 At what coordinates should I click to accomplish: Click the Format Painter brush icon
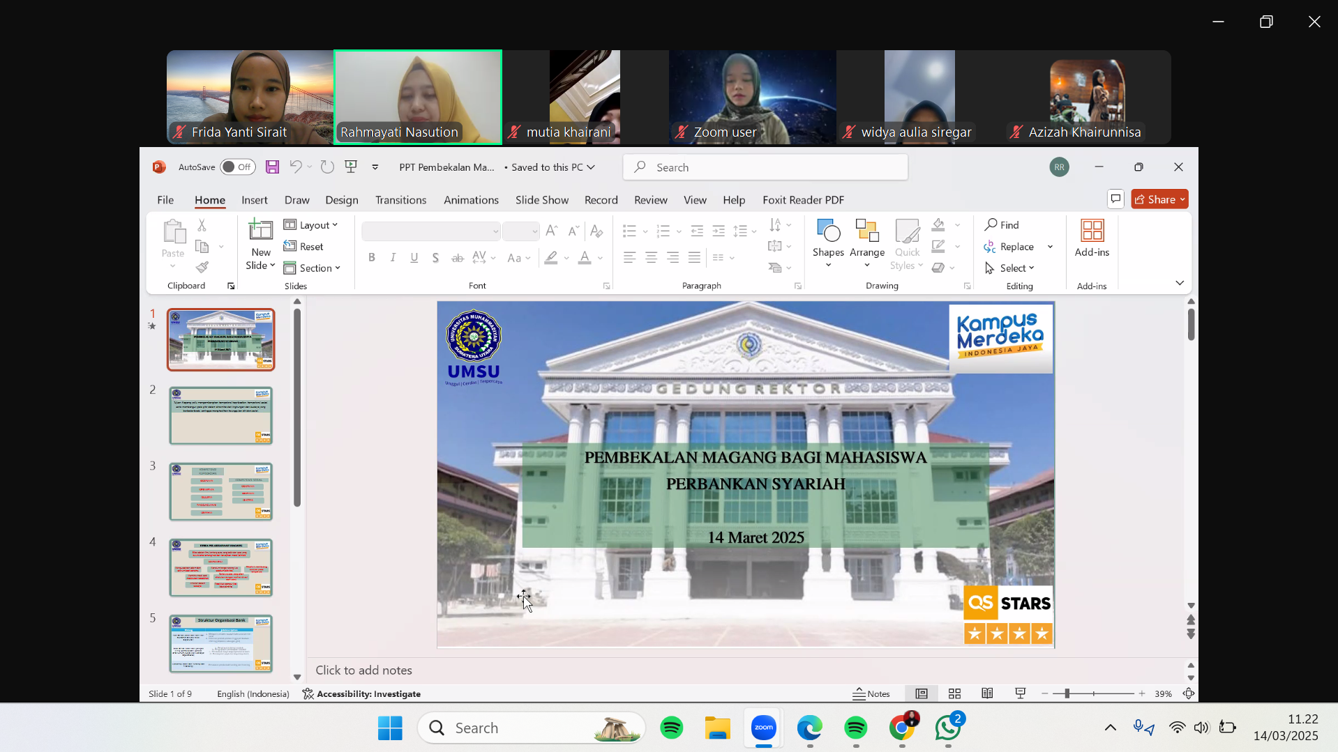(202, 267)
